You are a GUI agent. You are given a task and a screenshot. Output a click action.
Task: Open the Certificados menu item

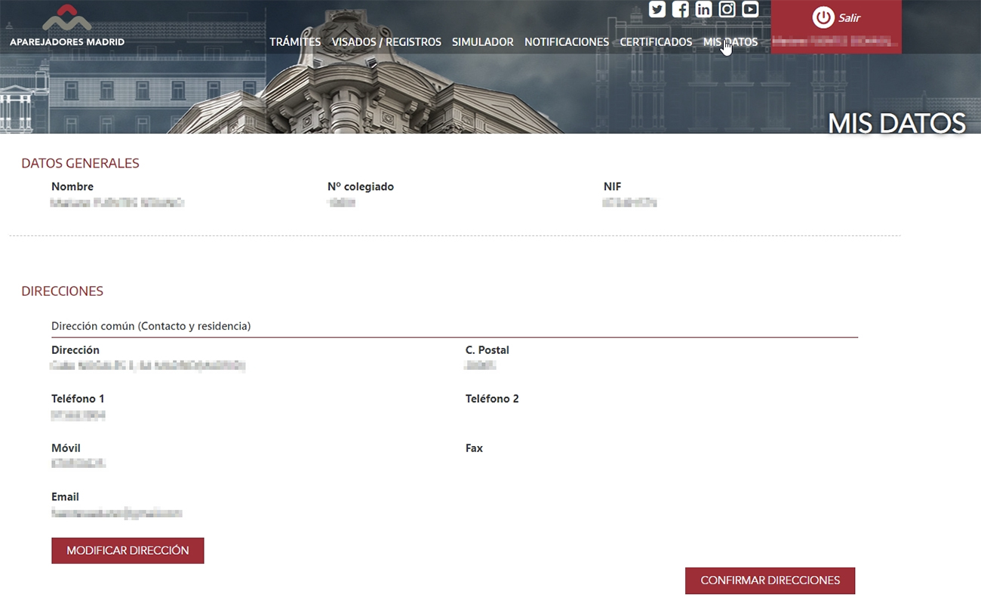coord(656,42)
